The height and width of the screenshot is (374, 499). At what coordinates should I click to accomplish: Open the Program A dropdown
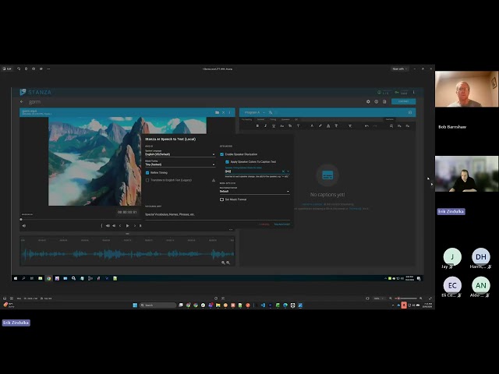click(x=254, y=112)
